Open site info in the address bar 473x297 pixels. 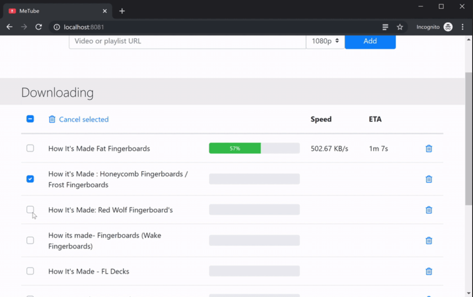57,27
